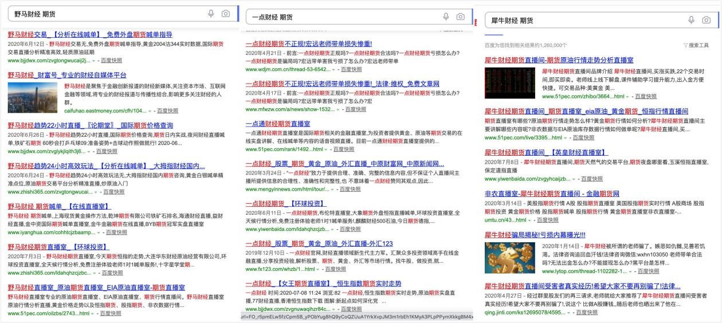Expand arrow beside caifuhao.eastmoney.com URL
This screenshot has width=722, height=323.
[151, 111]
